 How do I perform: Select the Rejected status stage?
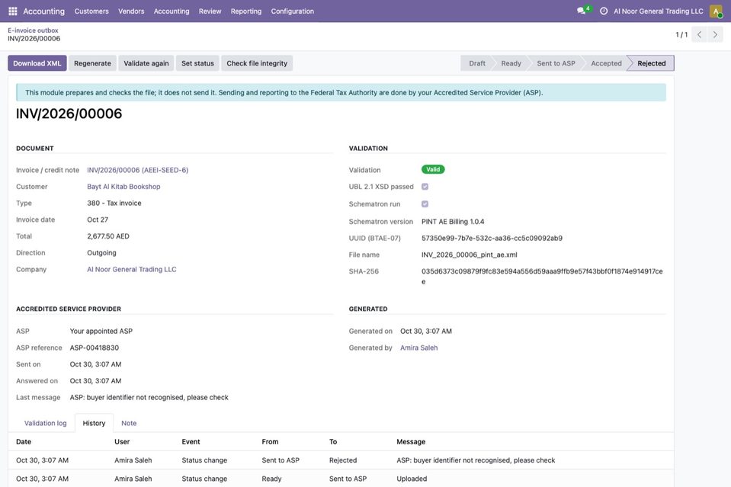click(x=651, y=63)
